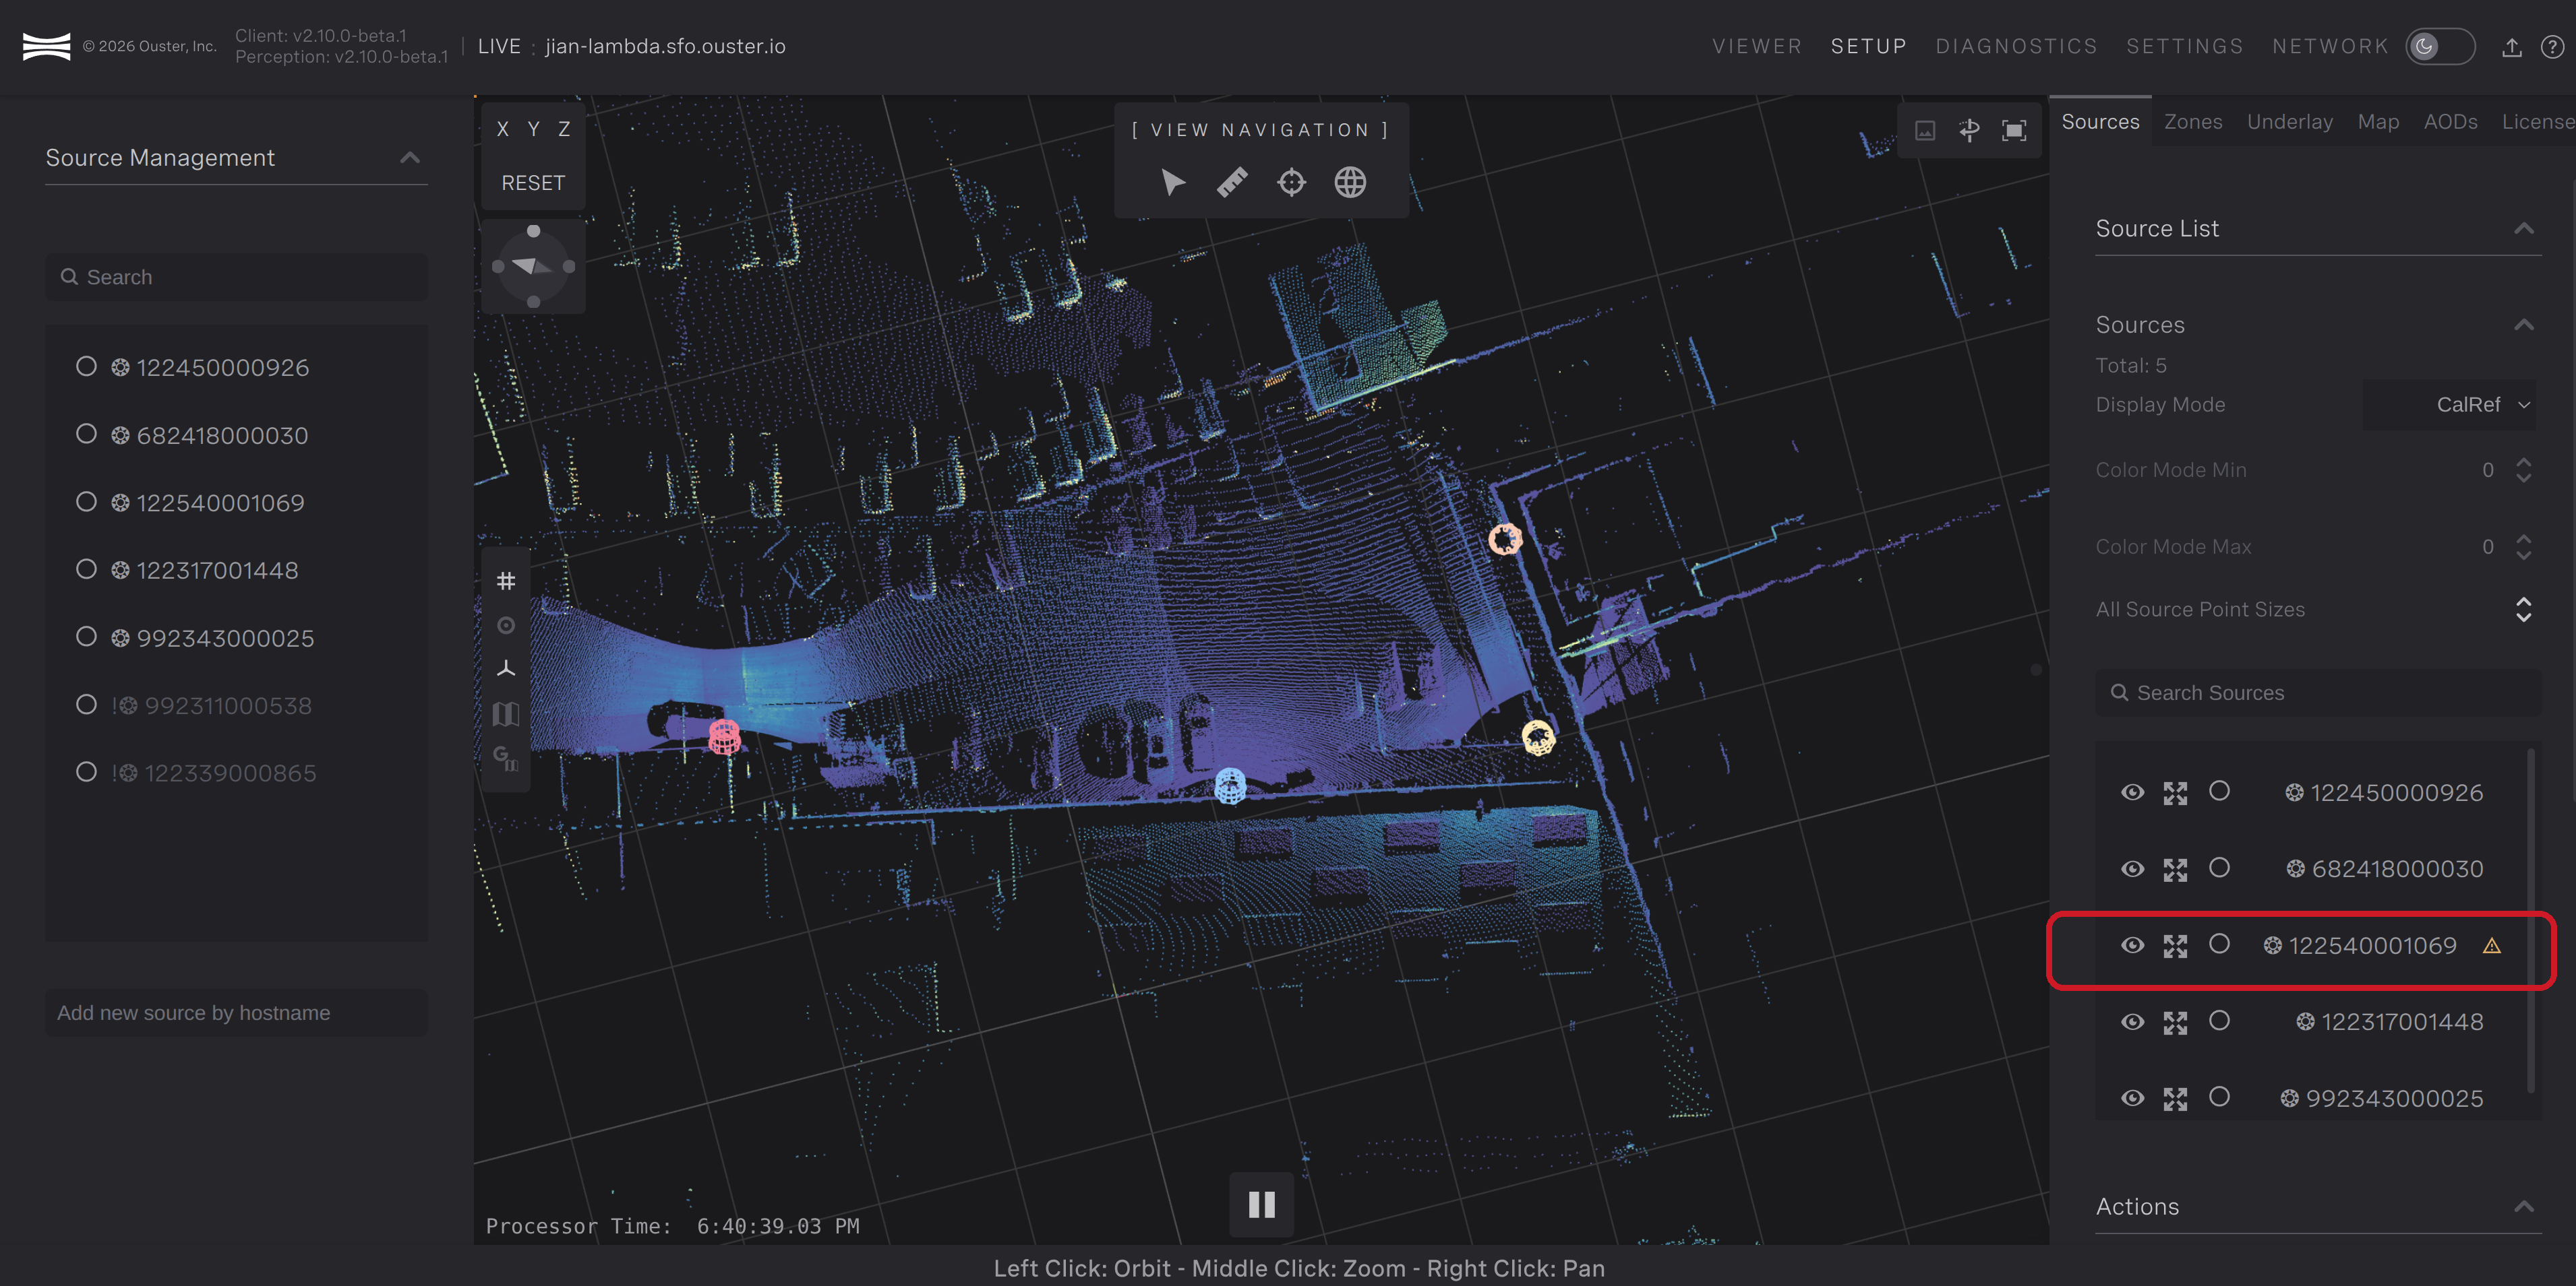
Task: Hide source 122450000926 with its eye icon
Action: [x=2132, y=792]
